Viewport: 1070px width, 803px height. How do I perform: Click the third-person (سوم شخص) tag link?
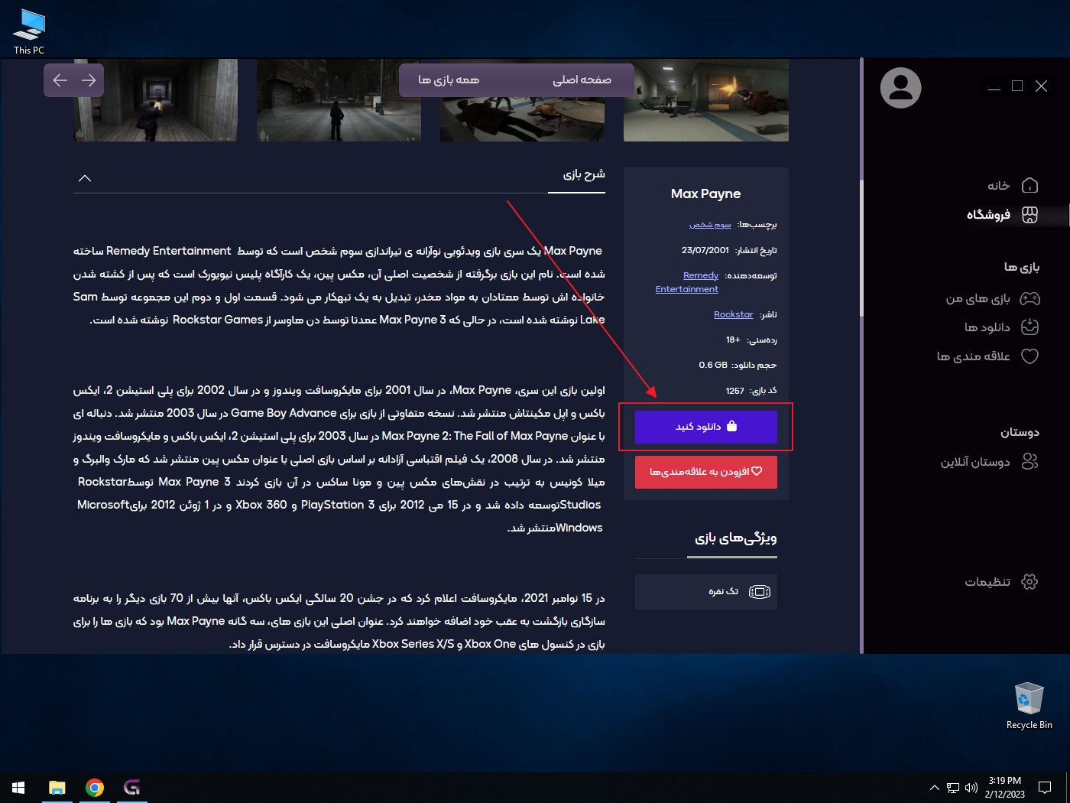(x=710, y=225)
